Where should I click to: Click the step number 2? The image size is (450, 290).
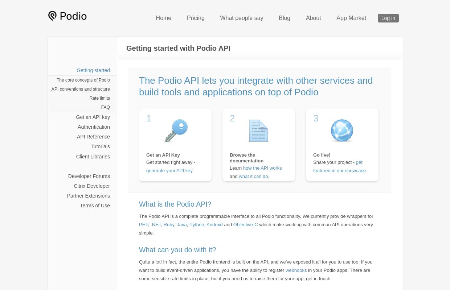(232, 119)
